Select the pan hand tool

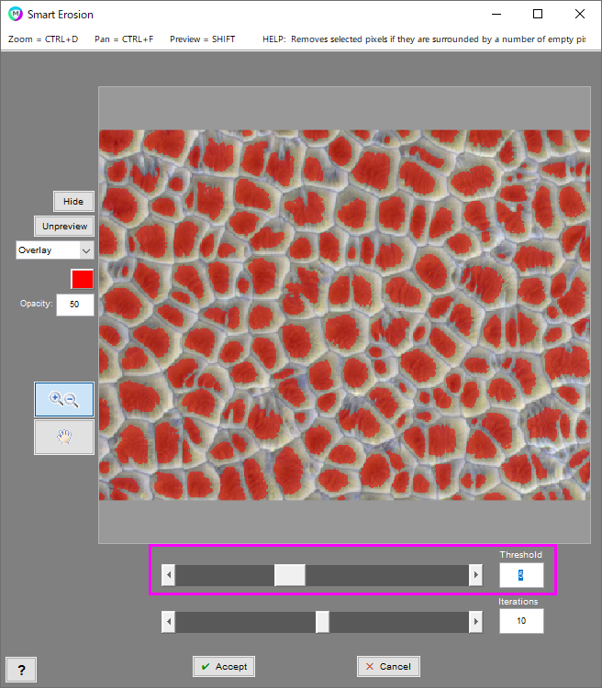[64, 438]
